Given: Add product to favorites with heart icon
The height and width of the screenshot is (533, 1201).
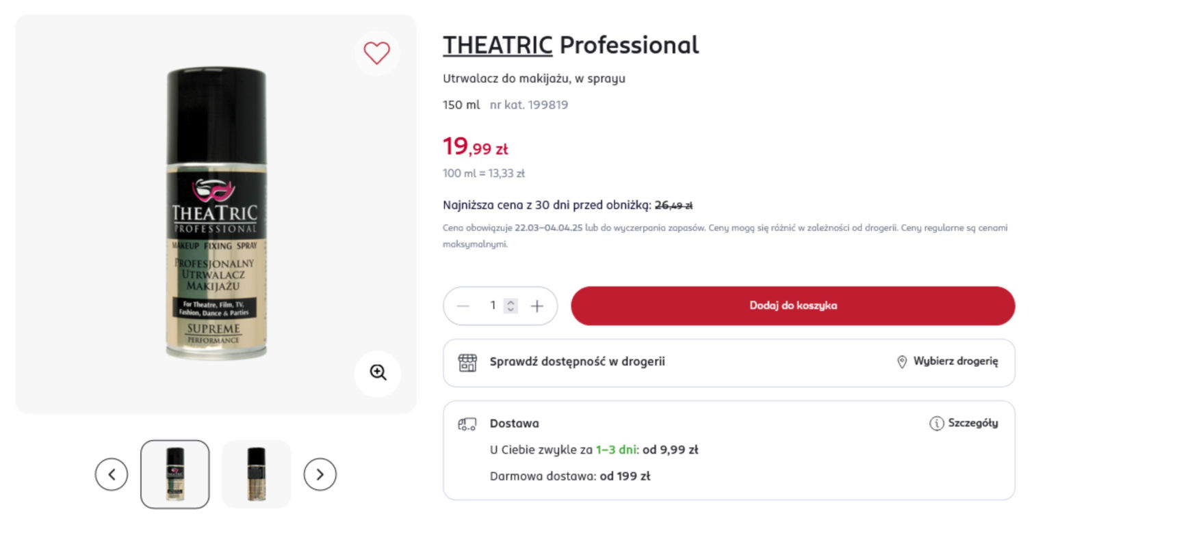Looking at the screenshot, I should (x=376, y=53).
